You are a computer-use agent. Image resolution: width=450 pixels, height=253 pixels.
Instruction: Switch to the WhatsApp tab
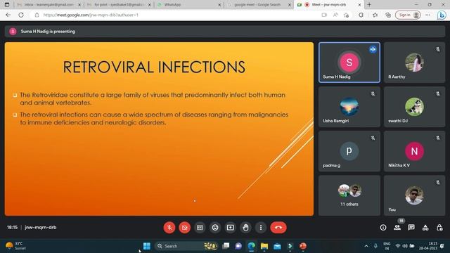pyautogui.click(x=189, y=5)
